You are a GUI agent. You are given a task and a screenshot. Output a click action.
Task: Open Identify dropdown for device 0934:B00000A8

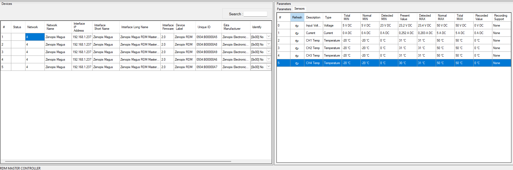(x=268, y=44)
